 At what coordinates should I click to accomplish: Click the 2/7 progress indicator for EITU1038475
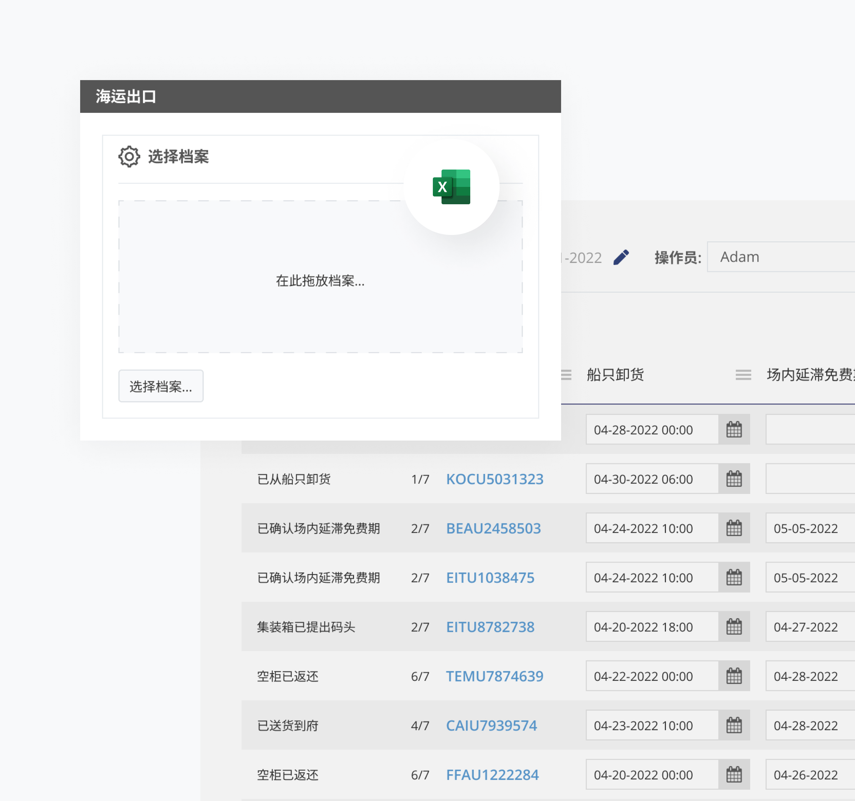click(420, 577)
